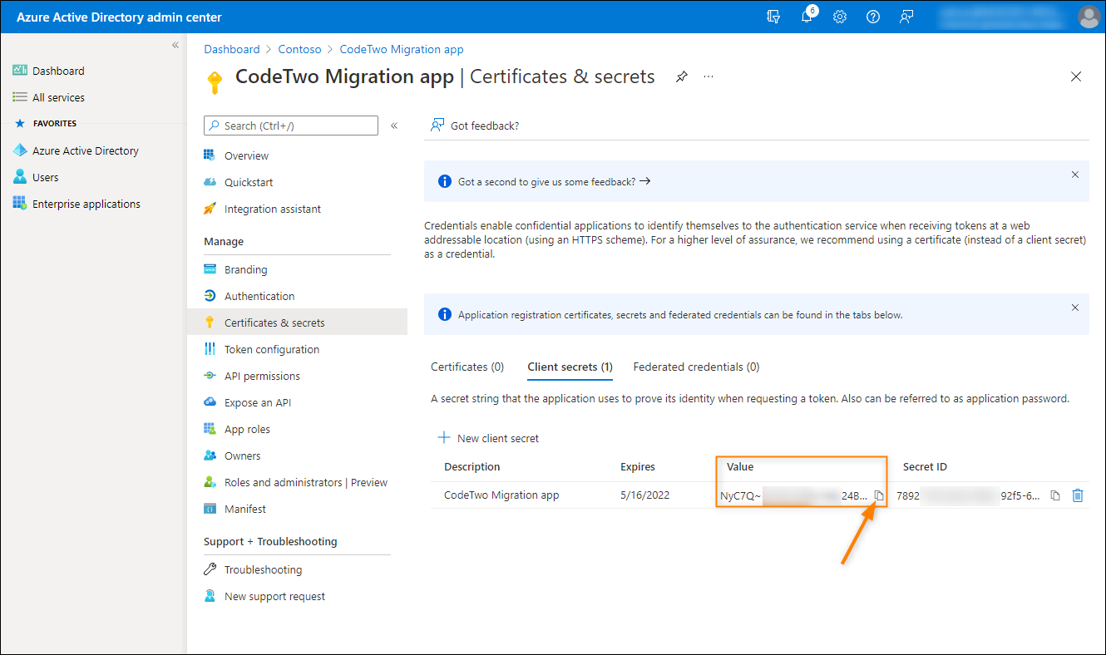This screenshot has width=1106, height=655.
Task: Open the notifications bell
Action: (x=806, y=17)
